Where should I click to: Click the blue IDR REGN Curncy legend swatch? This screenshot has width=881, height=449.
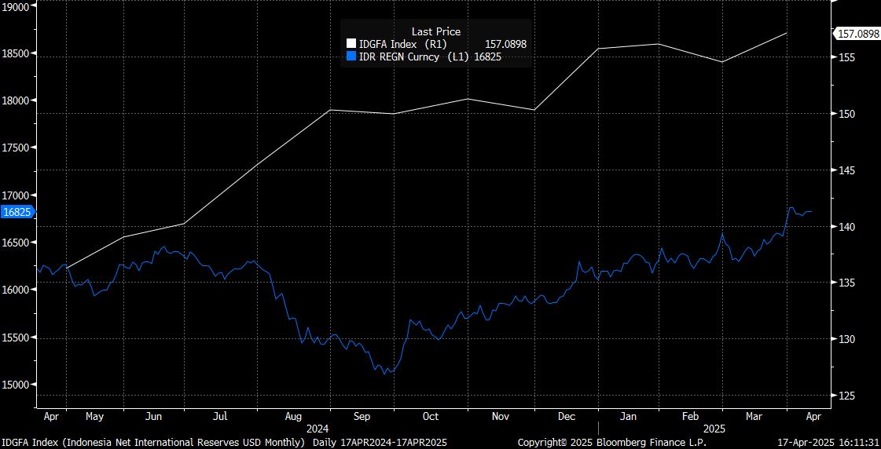click(351, 57)
